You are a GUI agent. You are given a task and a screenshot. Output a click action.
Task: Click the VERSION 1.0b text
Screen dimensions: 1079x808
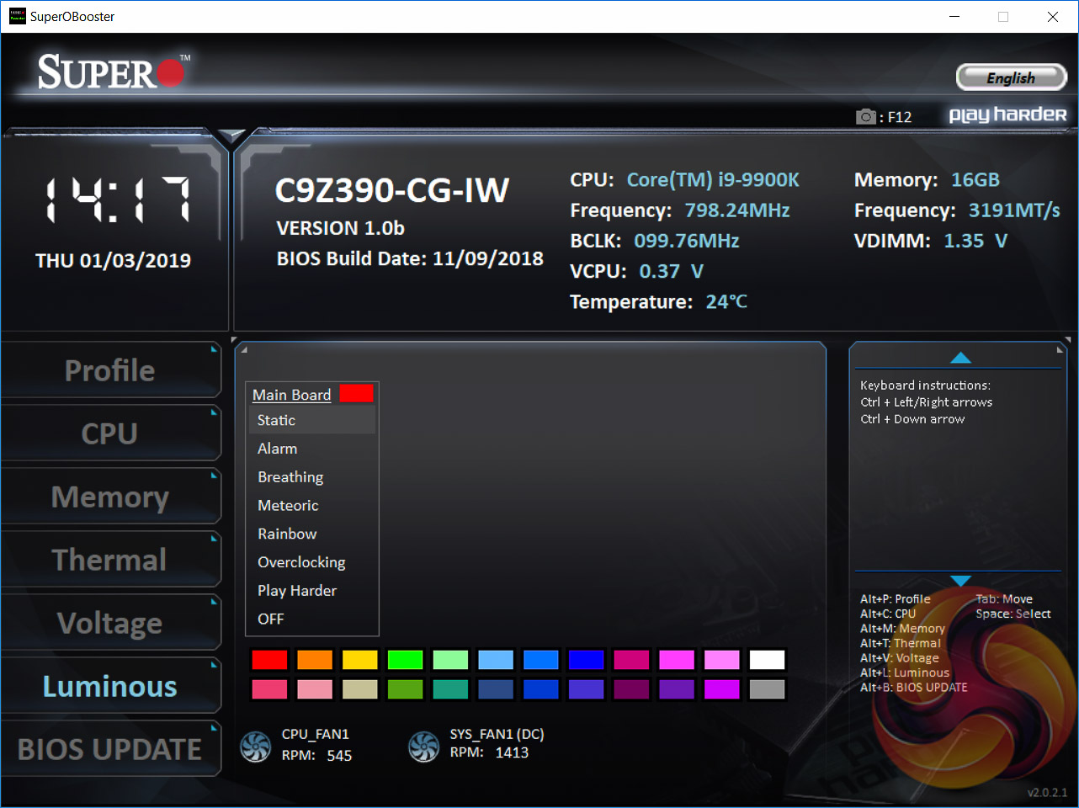click(341, 228)
